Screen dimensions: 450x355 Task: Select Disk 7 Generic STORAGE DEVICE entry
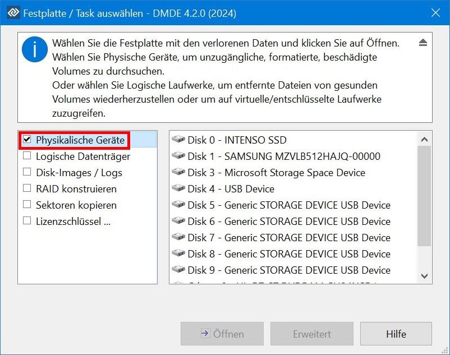pyautogui.click(x=293, y=237)
